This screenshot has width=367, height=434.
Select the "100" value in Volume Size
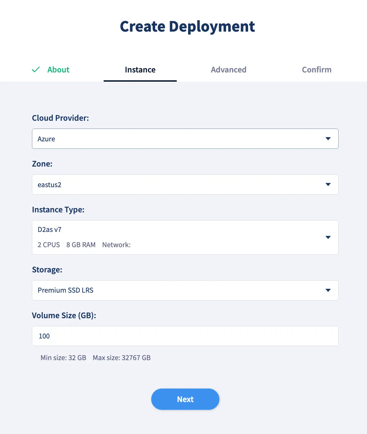[44, 336]
